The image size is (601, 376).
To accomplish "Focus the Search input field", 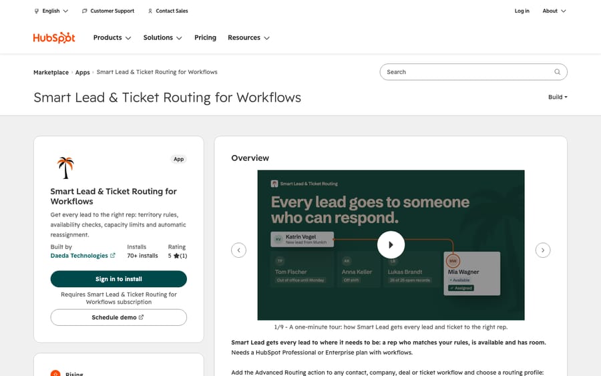I will (x=473, y=71).
